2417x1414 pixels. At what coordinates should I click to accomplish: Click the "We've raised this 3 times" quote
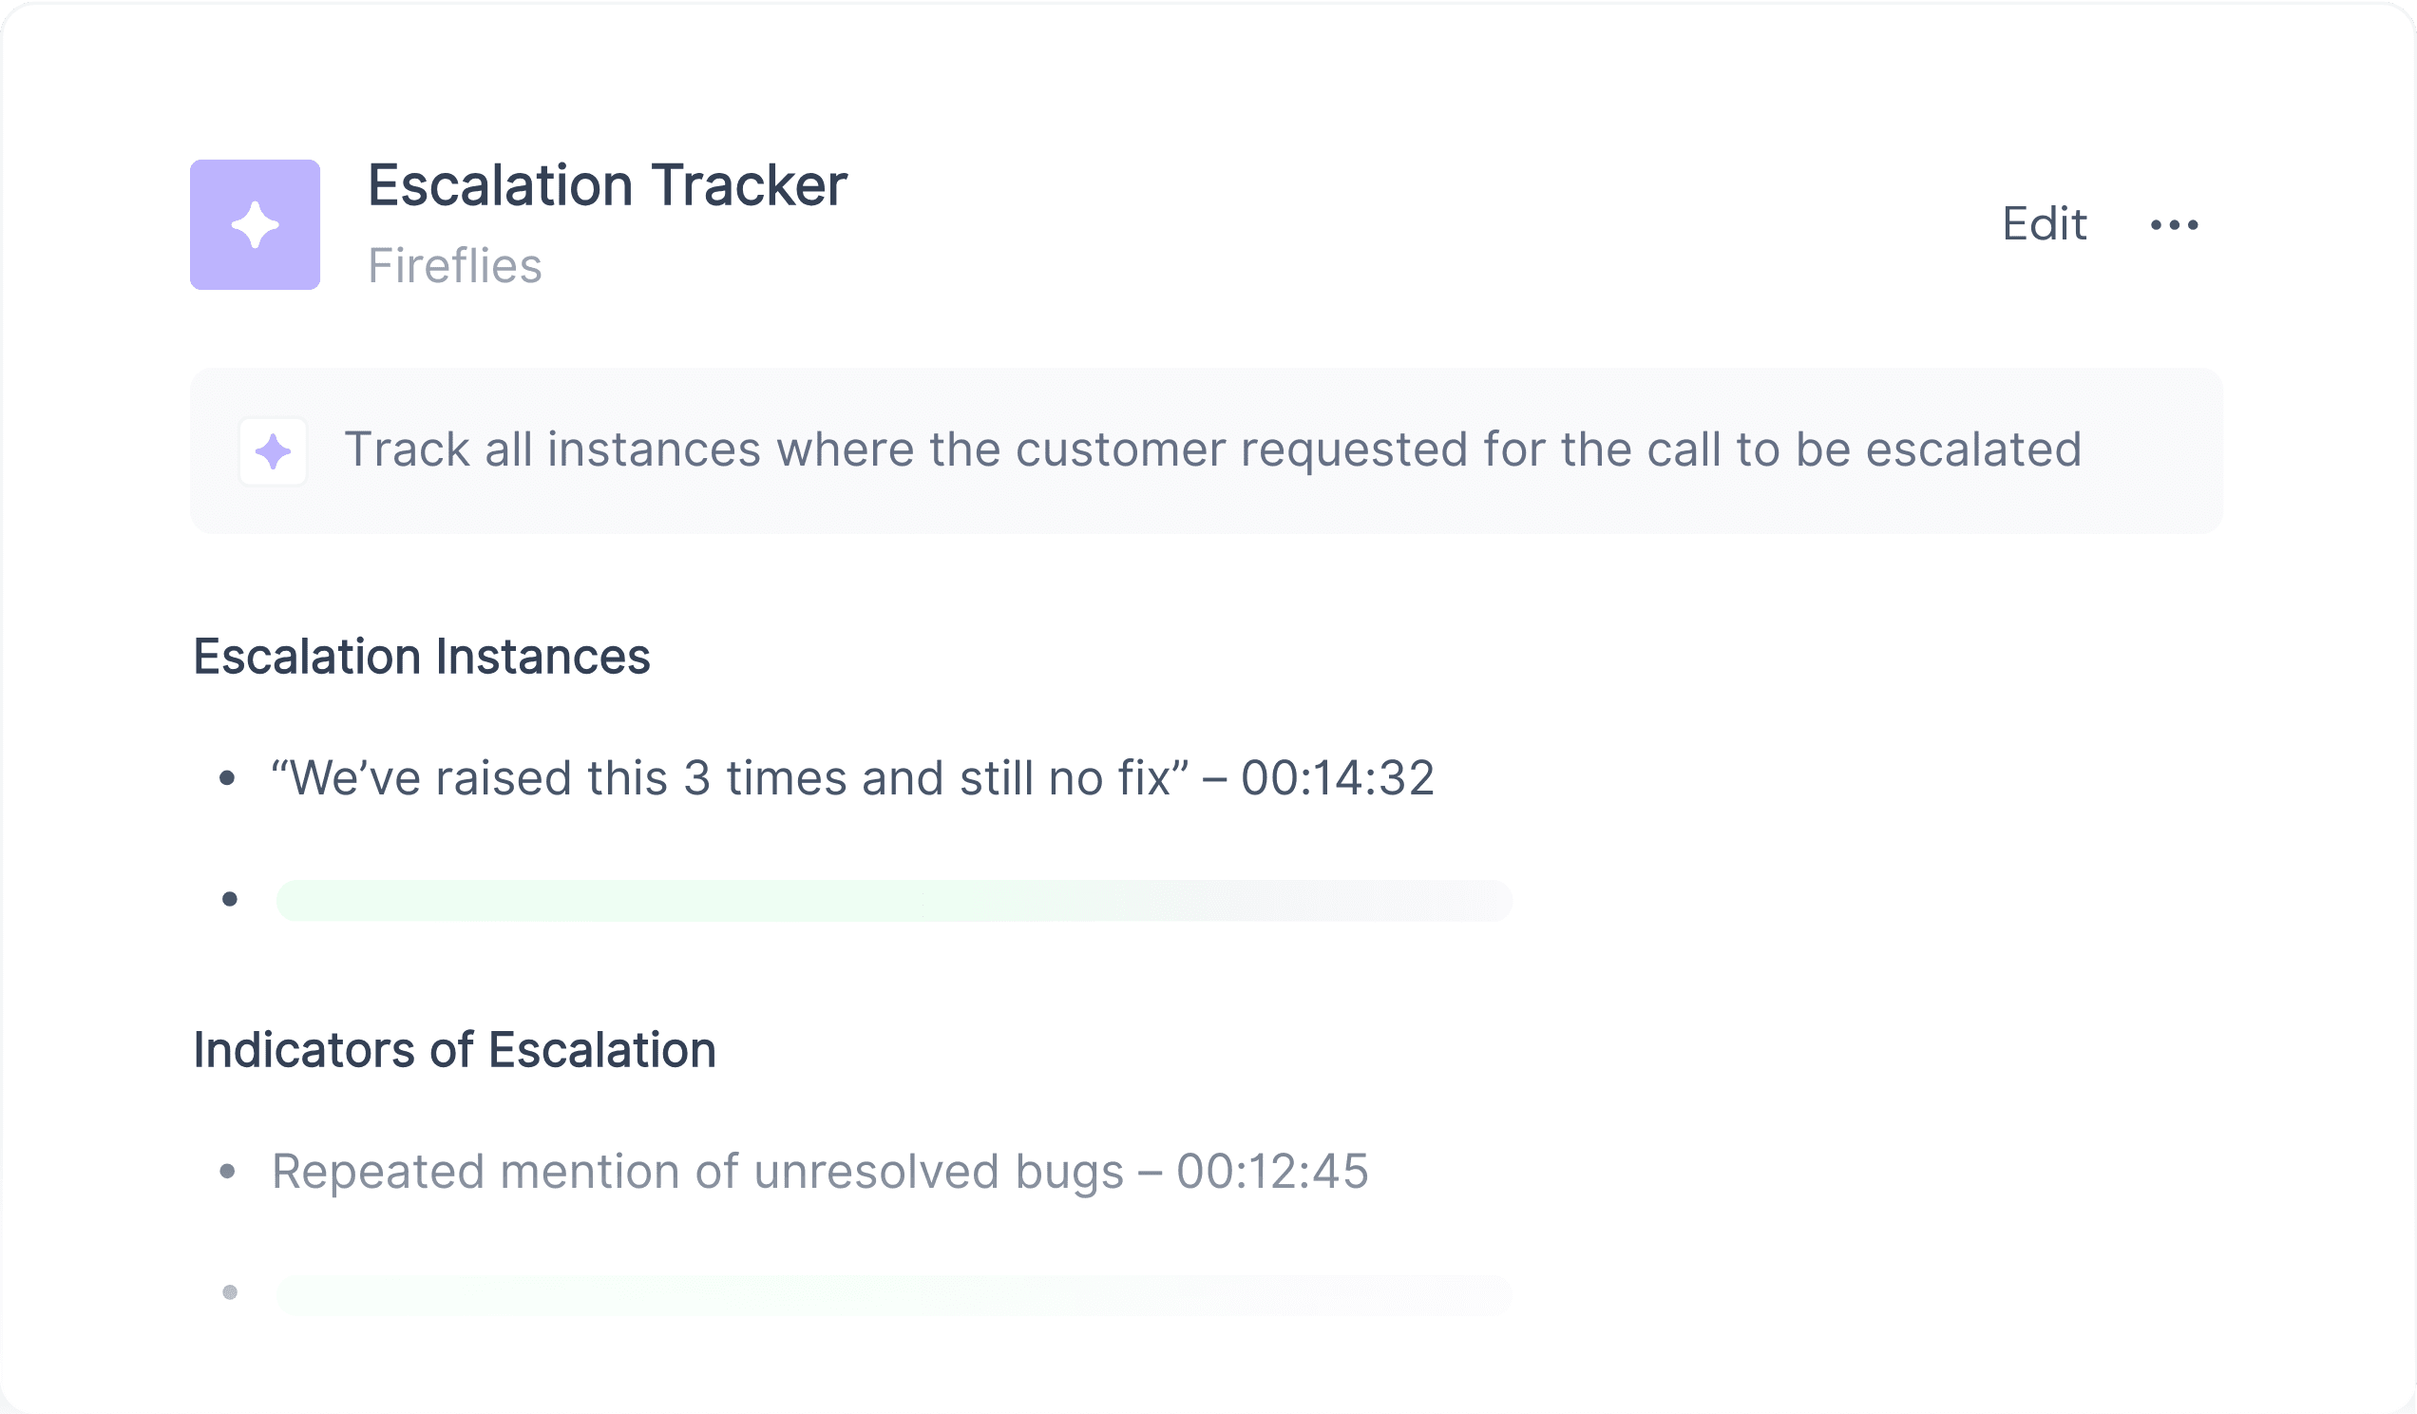(731, 778)
